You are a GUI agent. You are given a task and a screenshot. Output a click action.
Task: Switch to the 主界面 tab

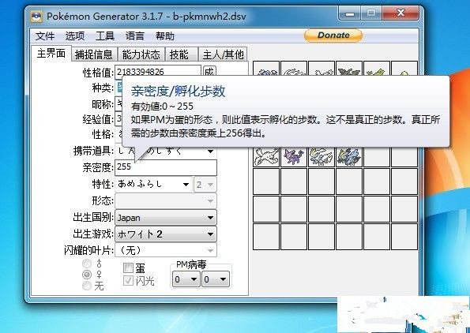click(51, 54)
